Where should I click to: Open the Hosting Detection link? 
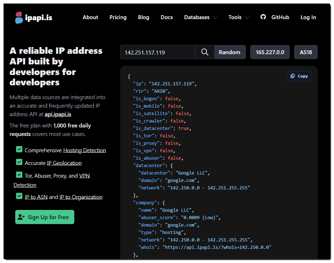coord(85,150)
